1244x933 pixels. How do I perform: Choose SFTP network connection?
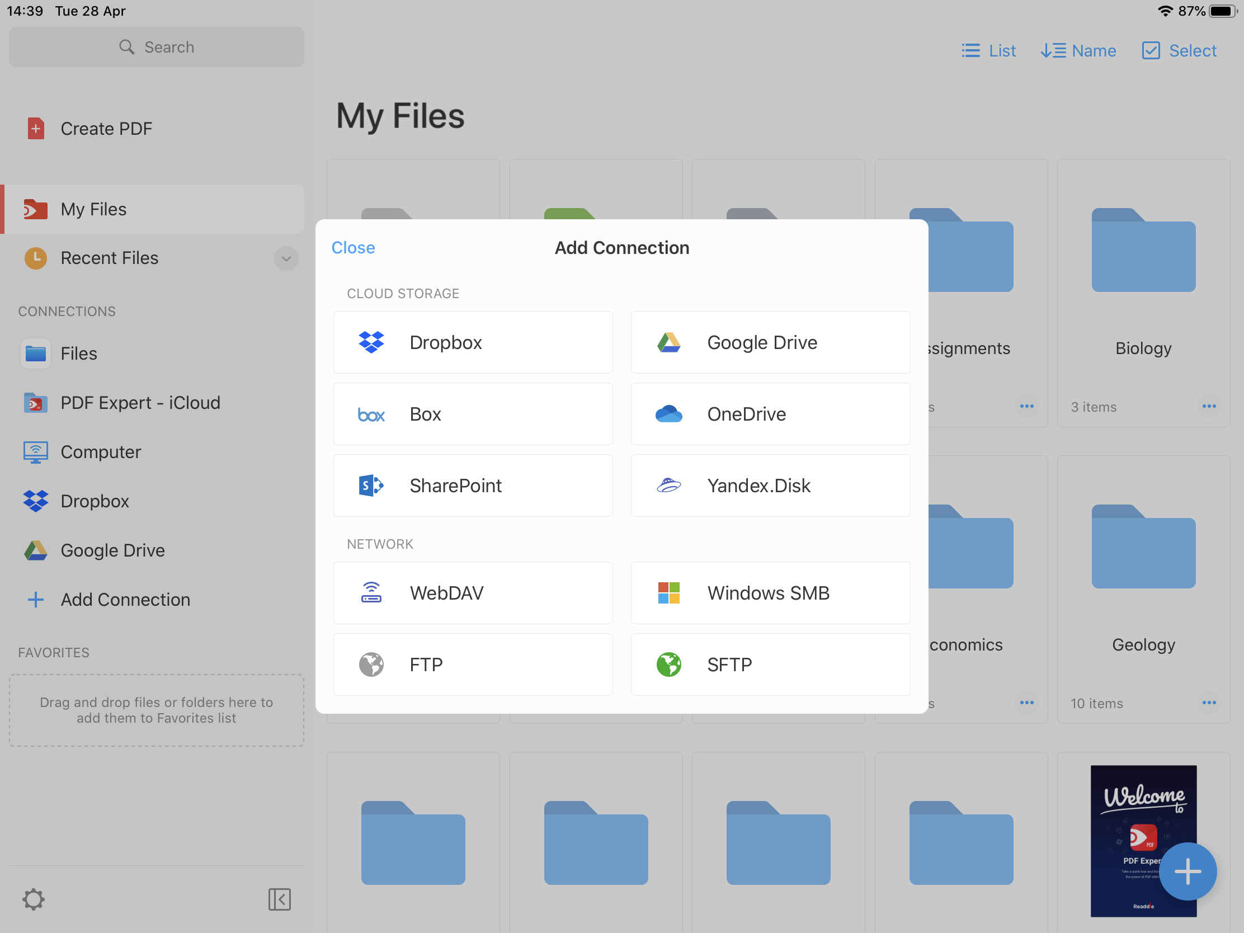[x=770, y=664]
